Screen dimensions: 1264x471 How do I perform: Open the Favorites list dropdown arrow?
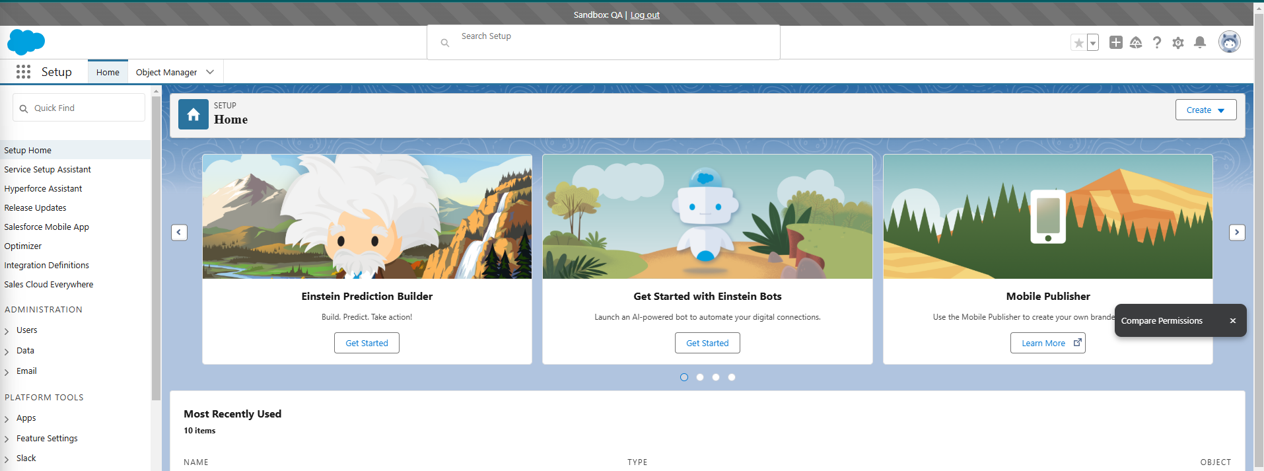(x=1093, y=43)
